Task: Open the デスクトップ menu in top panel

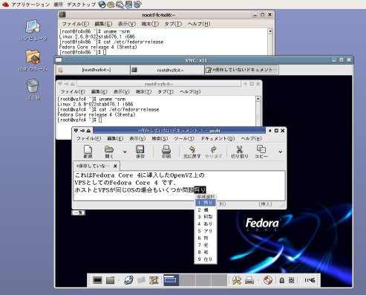Action: (x=81, y=4)
